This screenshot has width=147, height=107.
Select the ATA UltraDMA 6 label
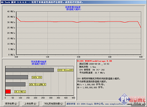[x=38, y=84]
